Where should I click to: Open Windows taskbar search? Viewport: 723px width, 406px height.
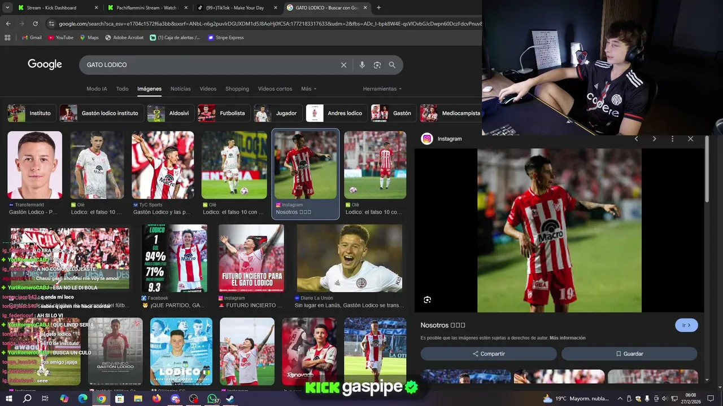pos(27,399)
